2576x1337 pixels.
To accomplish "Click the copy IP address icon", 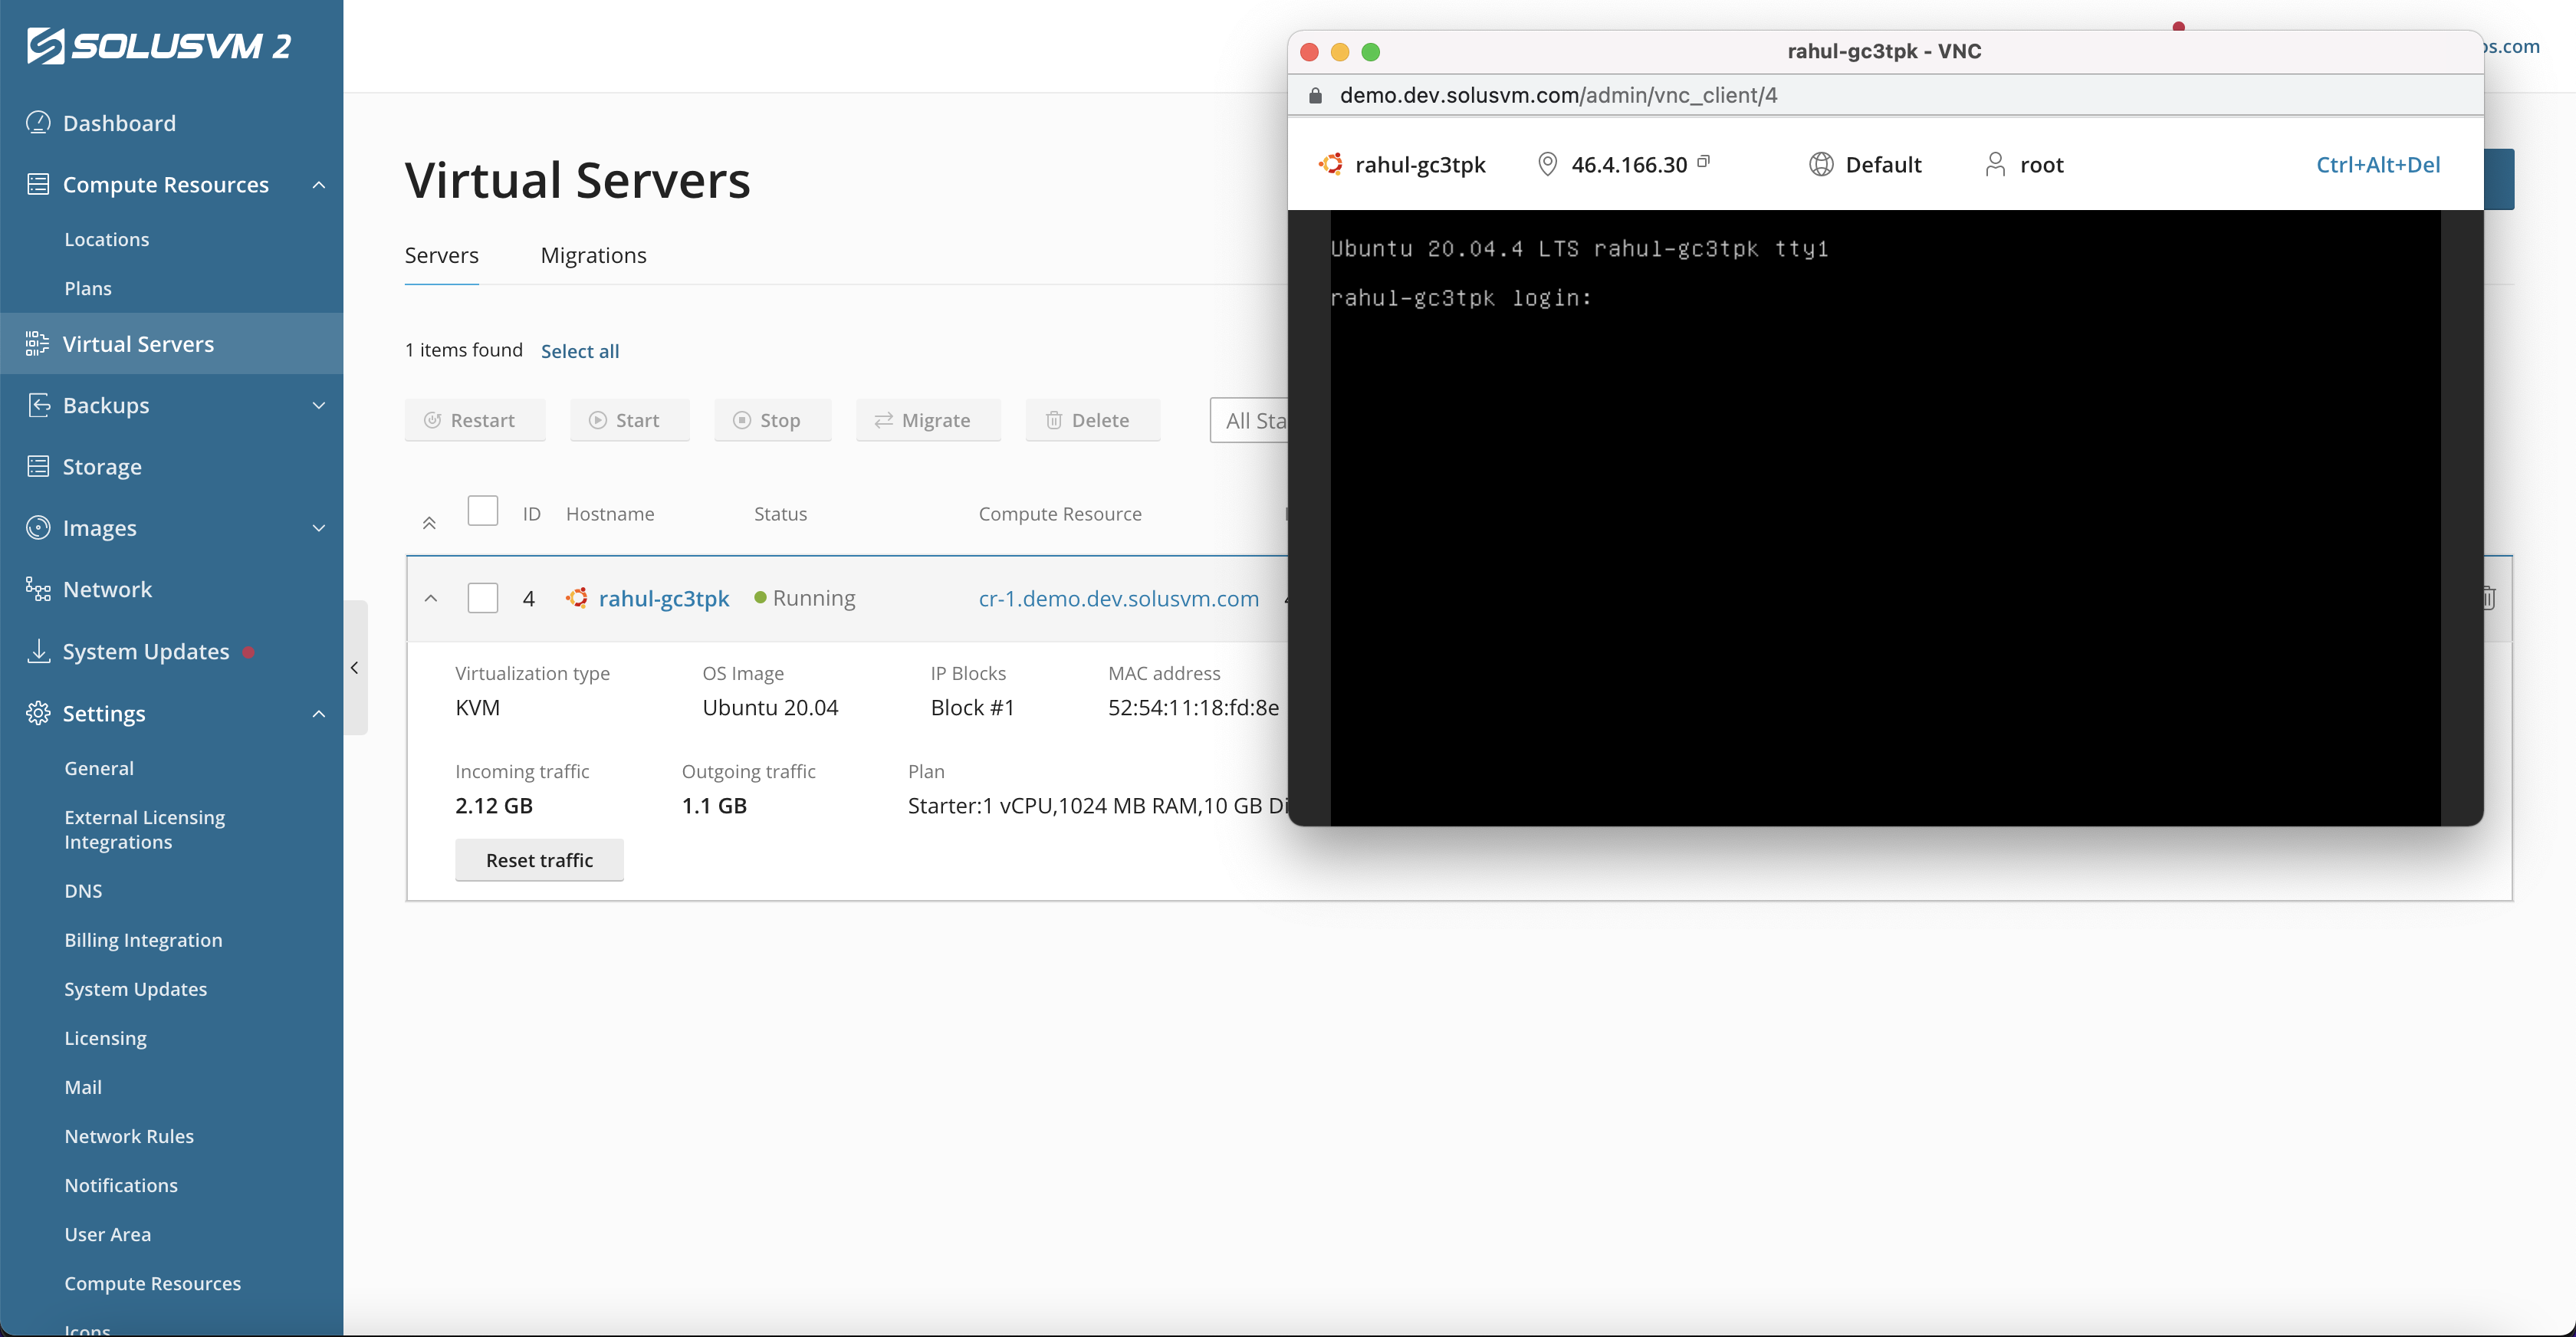I will tap(1703, 161).
